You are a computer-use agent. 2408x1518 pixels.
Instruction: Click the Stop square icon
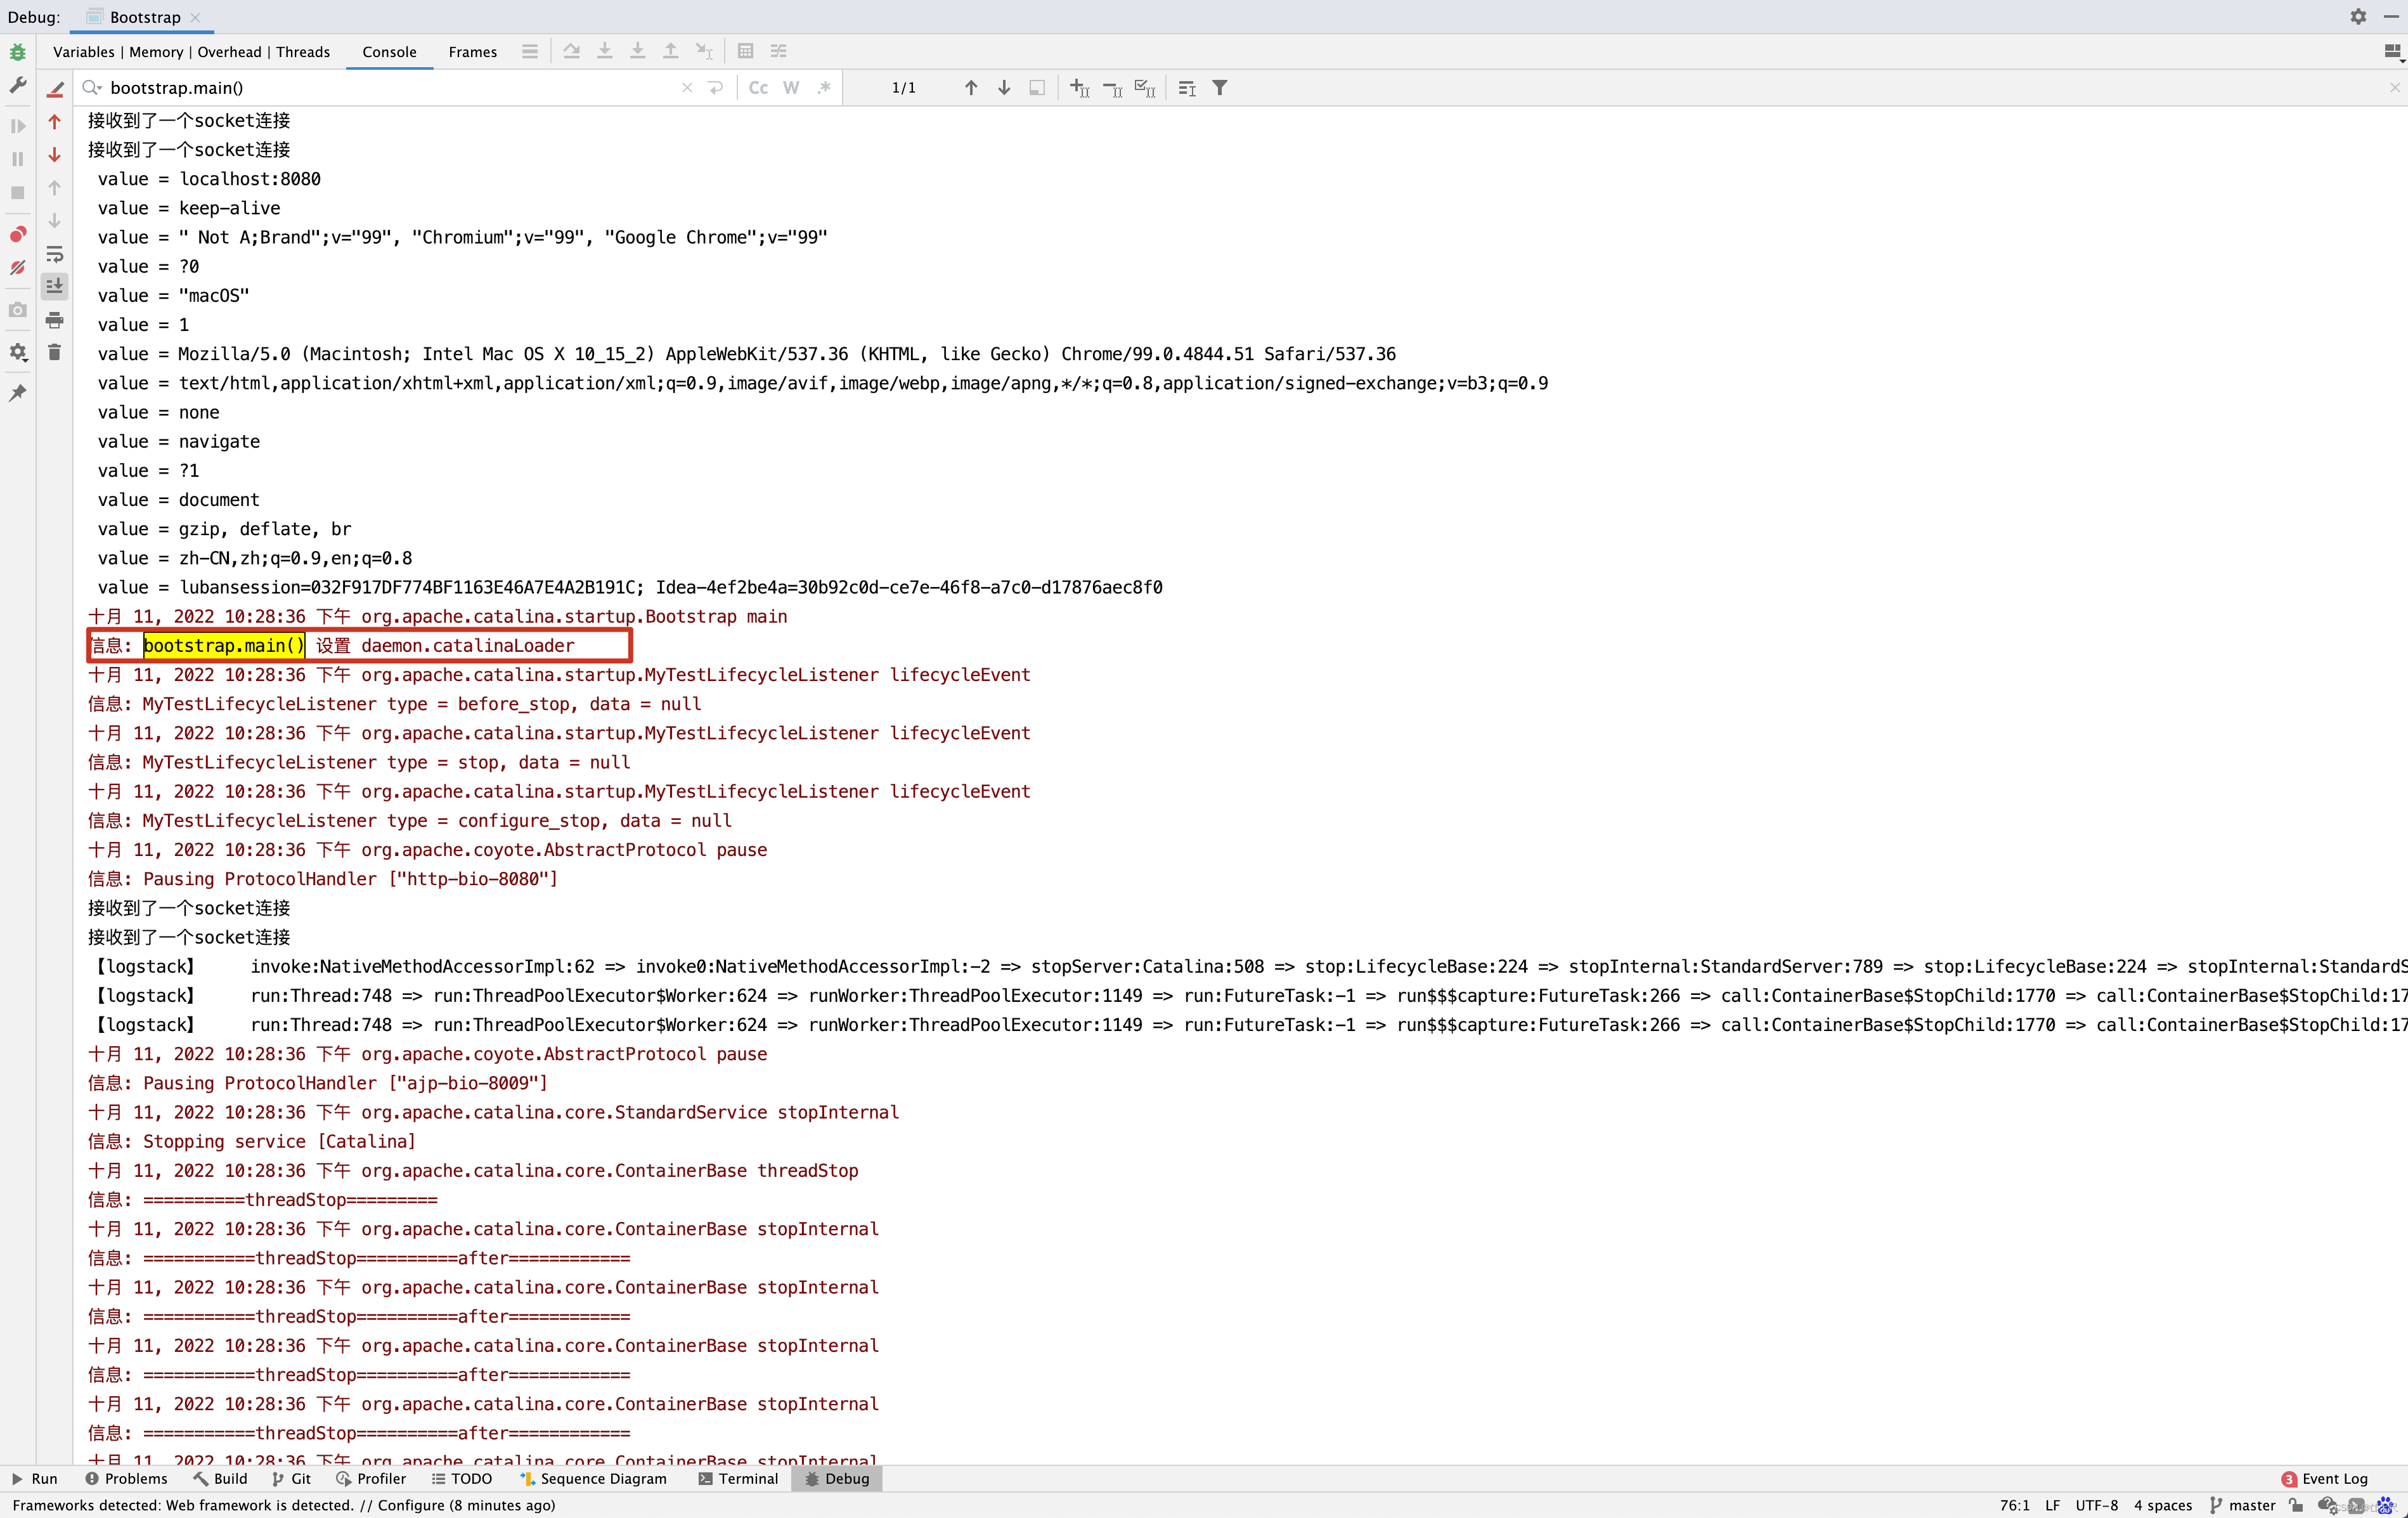(x=17, y=193)
